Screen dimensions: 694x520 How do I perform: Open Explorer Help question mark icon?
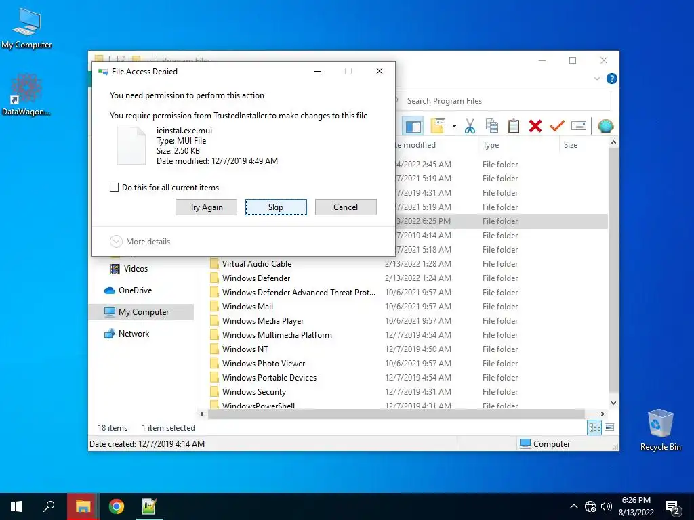(612, 79)
